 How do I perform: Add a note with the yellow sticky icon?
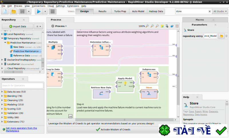pos(162,26)
